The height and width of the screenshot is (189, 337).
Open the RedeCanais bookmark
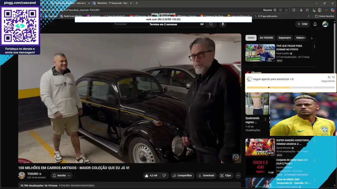point(71,16)
